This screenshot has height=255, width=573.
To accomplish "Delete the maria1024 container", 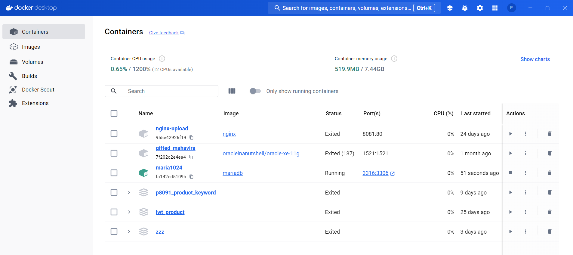I will [550, 173].
